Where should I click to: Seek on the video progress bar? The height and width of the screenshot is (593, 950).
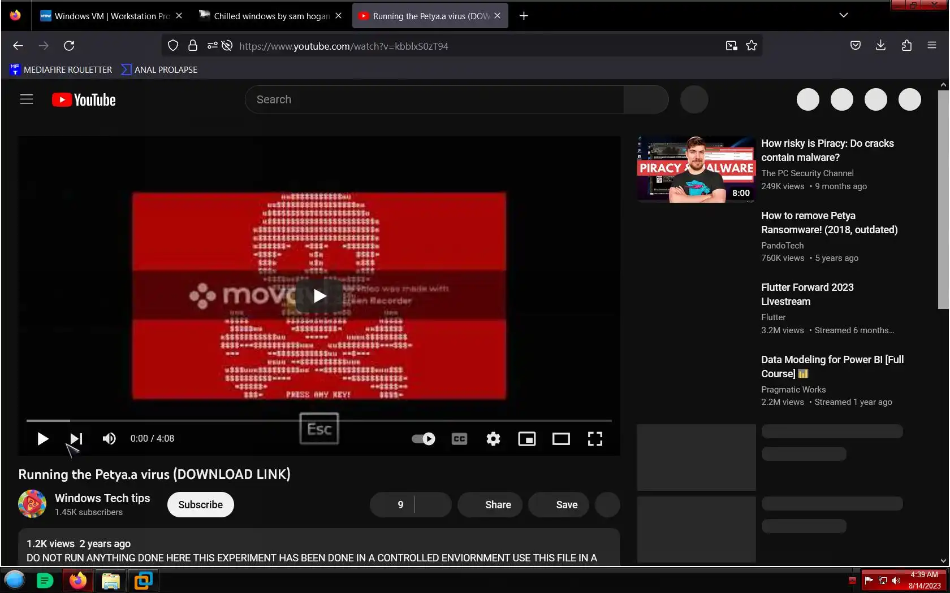click(x=319, y=421)
